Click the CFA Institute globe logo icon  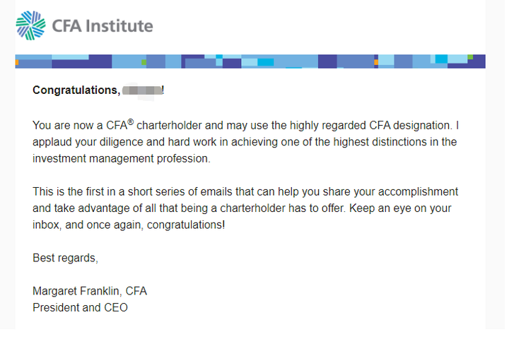click(x=30, y=26)
